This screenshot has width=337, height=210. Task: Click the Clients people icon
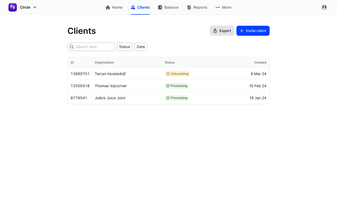point(133,7)
